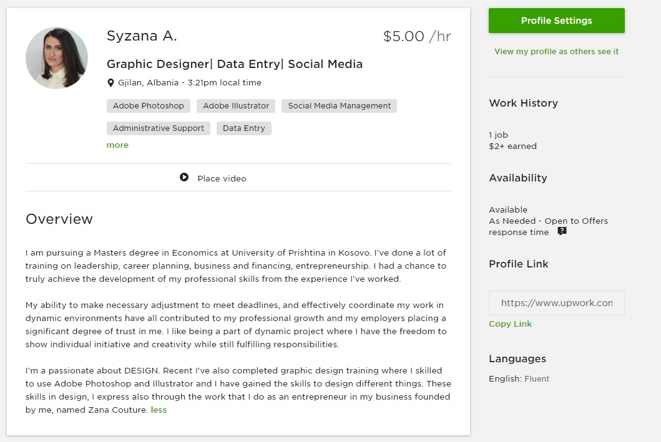Open the Profile Settings button
This screenshot has height=442, width=661.
(x=557, y=21)
